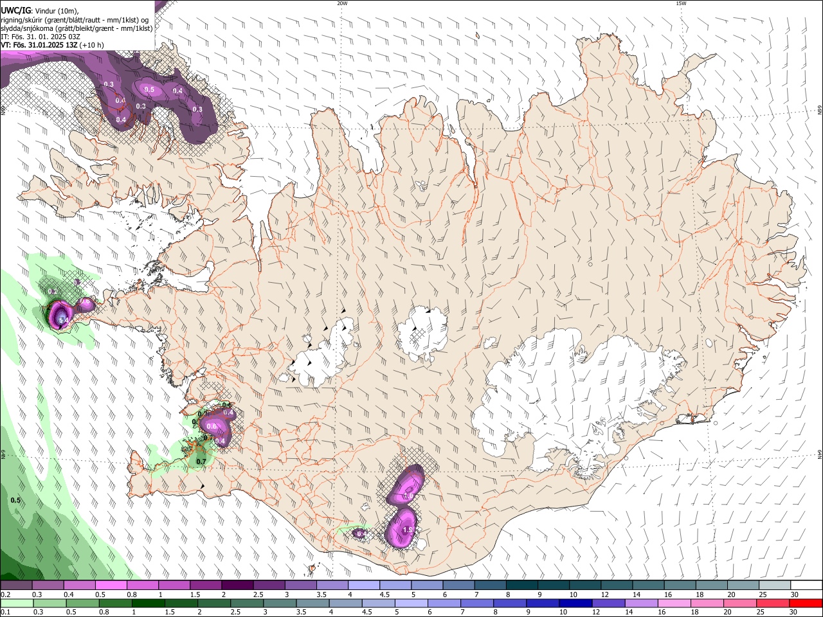823x617 pixels.
Task: Click the '1.9' snowfall value on the map
Action: click(x=407, y=530)
